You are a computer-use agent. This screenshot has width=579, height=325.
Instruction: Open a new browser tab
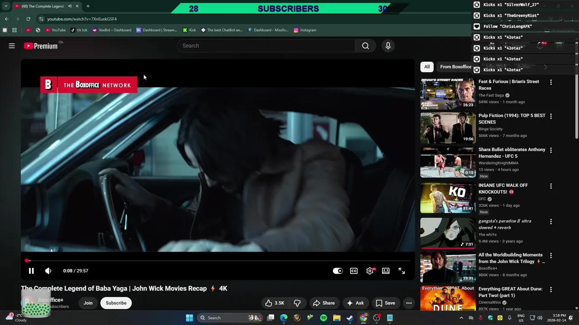click(x=88, y=6)
